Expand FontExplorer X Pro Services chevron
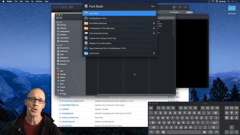This screenshot has height=135, width=240. click(x=154, y=28)
